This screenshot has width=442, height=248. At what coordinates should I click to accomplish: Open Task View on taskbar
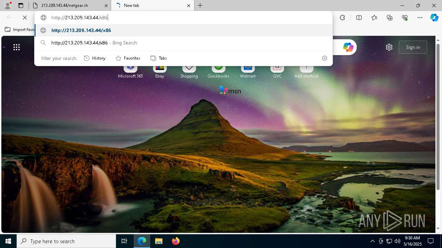click(x=124, y=241)
